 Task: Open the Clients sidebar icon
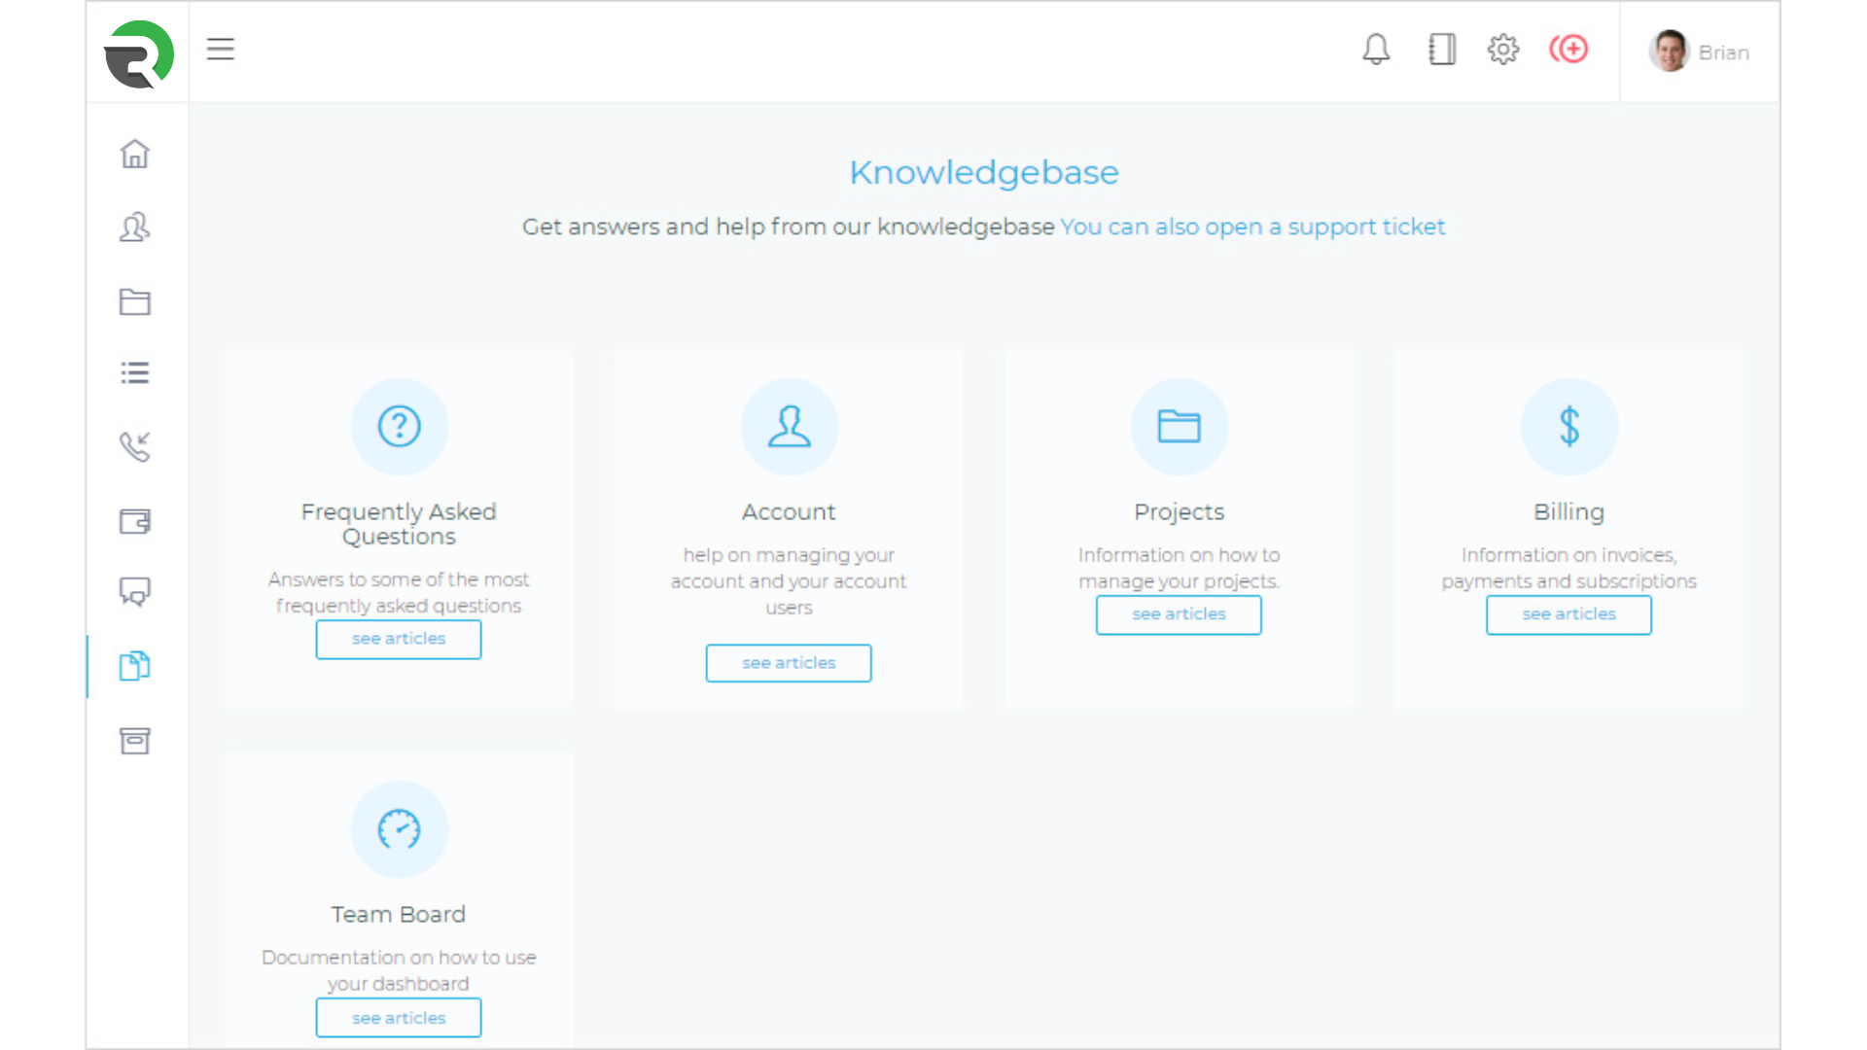(135, 227)
